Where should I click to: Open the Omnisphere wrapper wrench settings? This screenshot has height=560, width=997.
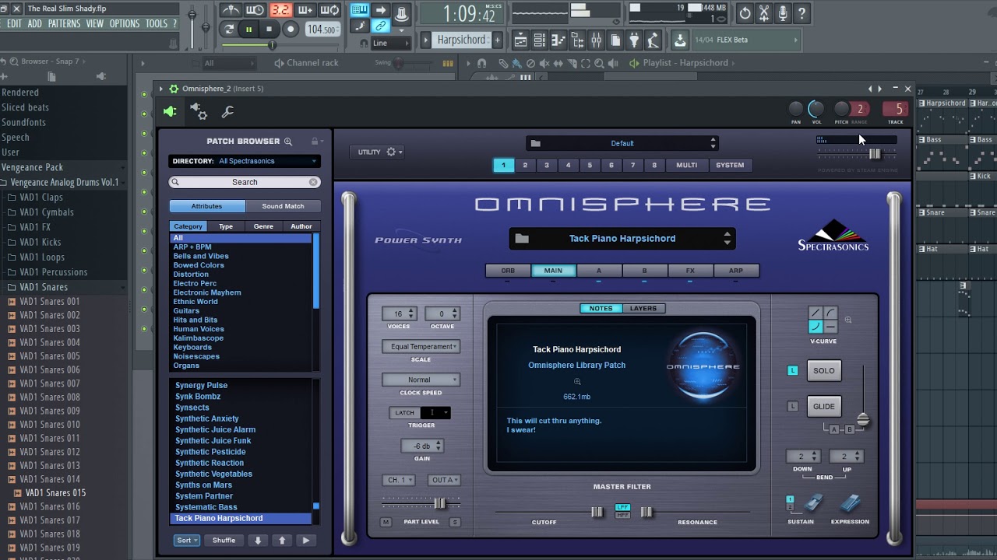(227, 112)
